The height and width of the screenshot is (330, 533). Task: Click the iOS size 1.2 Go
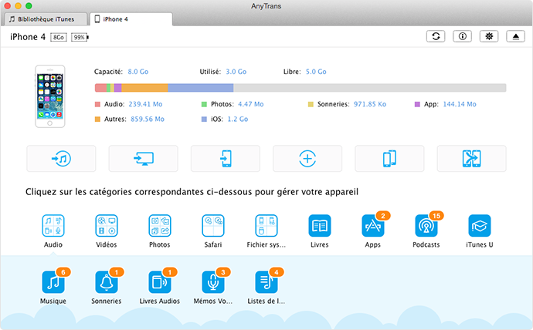pos(238,119)
